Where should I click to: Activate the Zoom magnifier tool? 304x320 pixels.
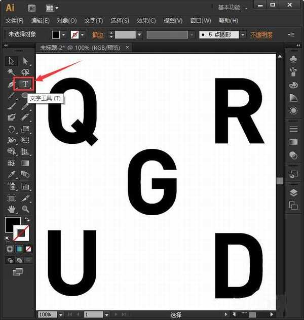[25, 209]
